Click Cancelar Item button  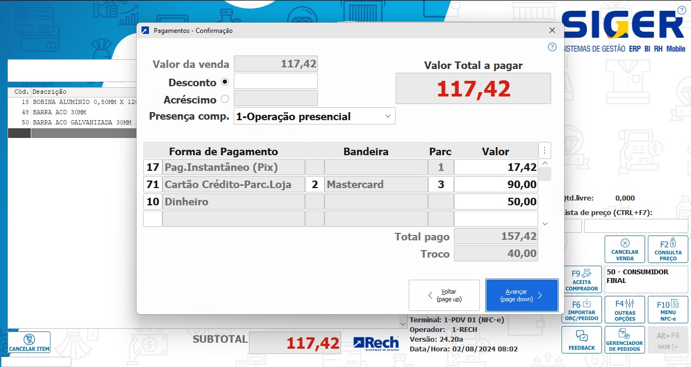point(29,343)
